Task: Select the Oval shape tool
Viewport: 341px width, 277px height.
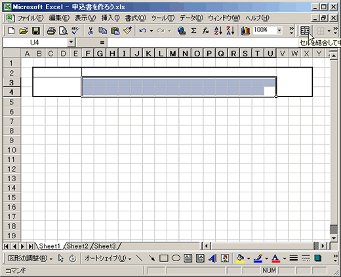Action: click(176, 259)
